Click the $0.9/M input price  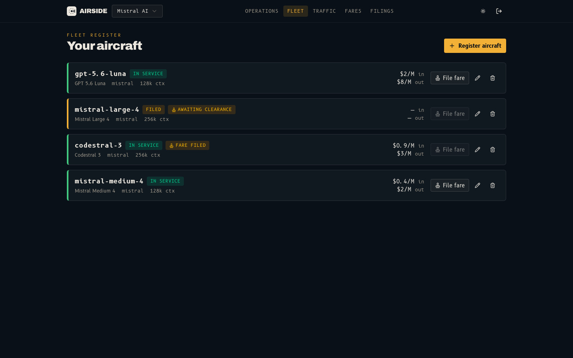click(x=403, y=146)
